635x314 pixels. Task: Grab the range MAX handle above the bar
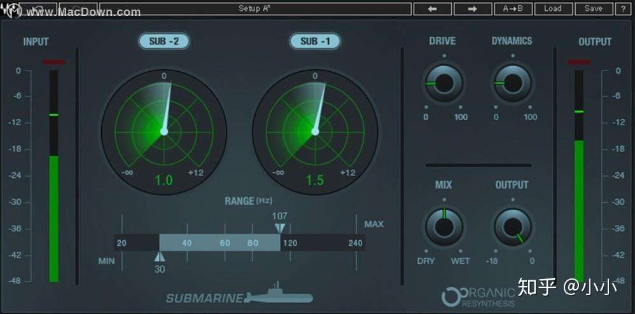coord(280,228)
